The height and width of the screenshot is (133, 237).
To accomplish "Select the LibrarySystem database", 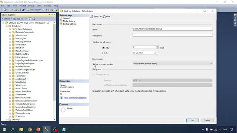I will click(x=22, y=57).
